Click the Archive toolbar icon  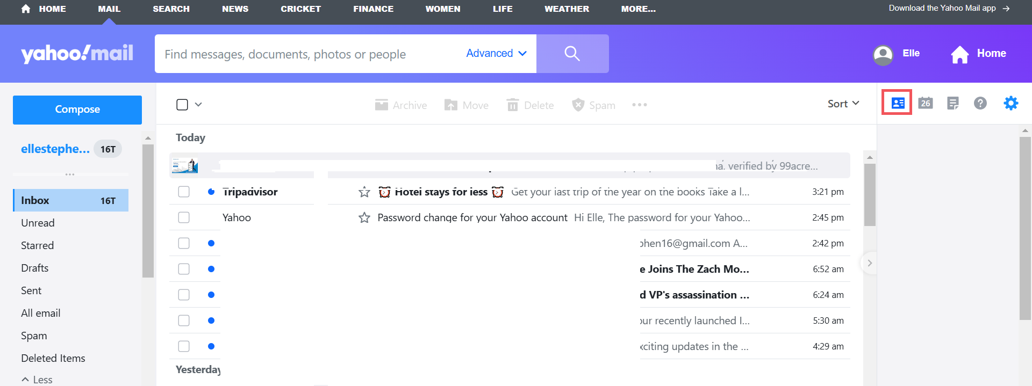(x=382, y=105)
